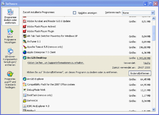This screenshot has width=159, height=115.
Task: Click the 0,34 MB size value
Action: point(146,101)
